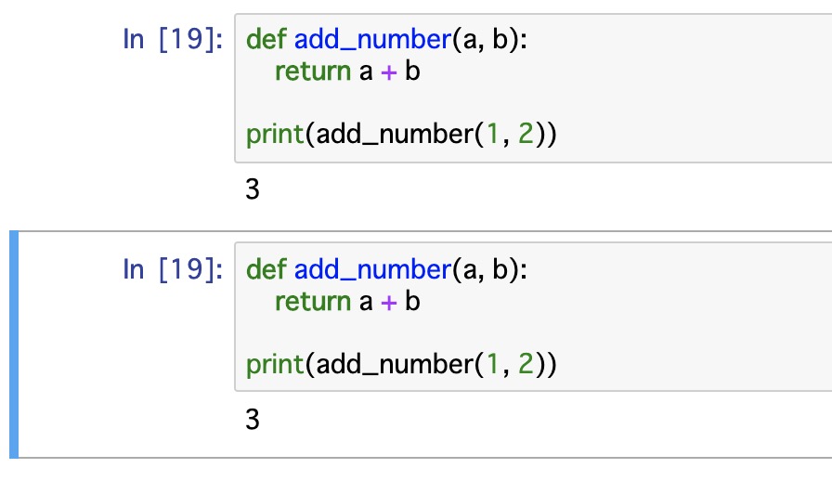Click the print statement in the first cell
The height and width of the screenshot is (481, 832).
pyautogui.click(x=401, y=134)
